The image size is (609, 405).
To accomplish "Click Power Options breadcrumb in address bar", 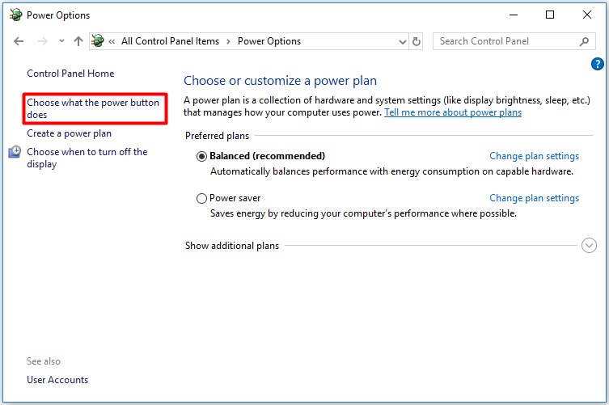I will [x=269, y=41].
